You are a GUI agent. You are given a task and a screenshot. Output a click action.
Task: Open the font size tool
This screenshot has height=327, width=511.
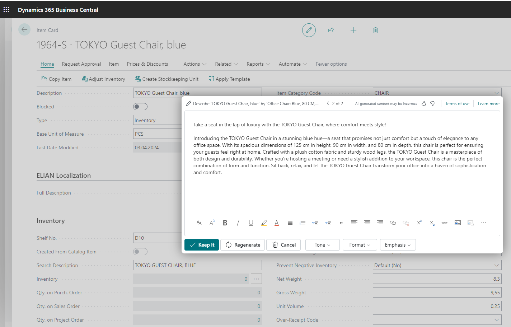212,223
